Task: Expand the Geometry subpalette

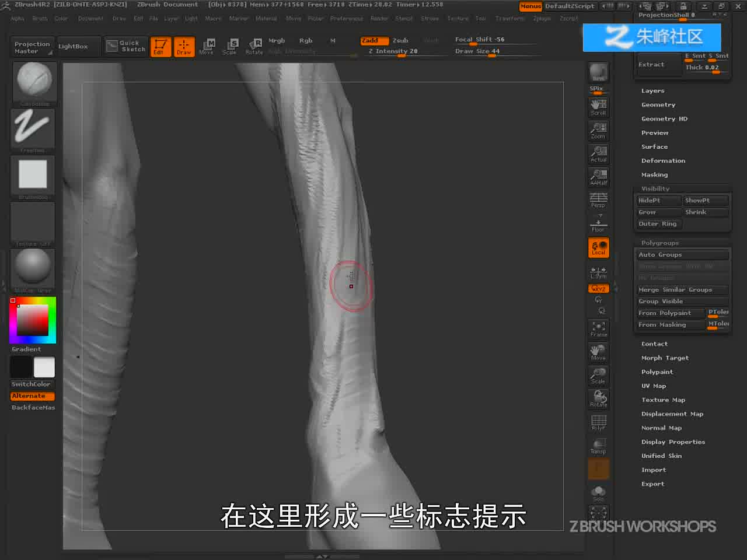Action: [658, 105]
